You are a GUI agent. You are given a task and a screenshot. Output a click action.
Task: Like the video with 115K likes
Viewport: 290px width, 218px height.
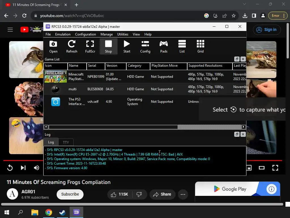coord(120,194)
